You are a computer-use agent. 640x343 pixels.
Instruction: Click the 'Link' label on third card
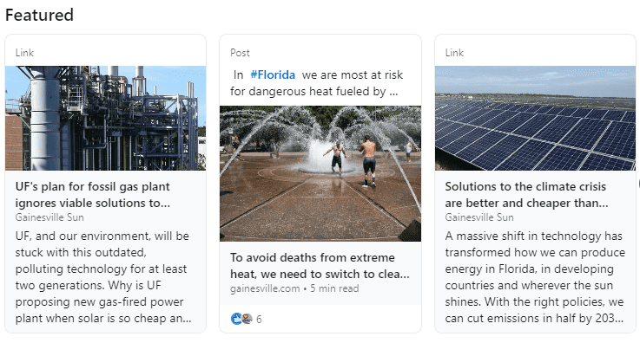tap(454, 53)
